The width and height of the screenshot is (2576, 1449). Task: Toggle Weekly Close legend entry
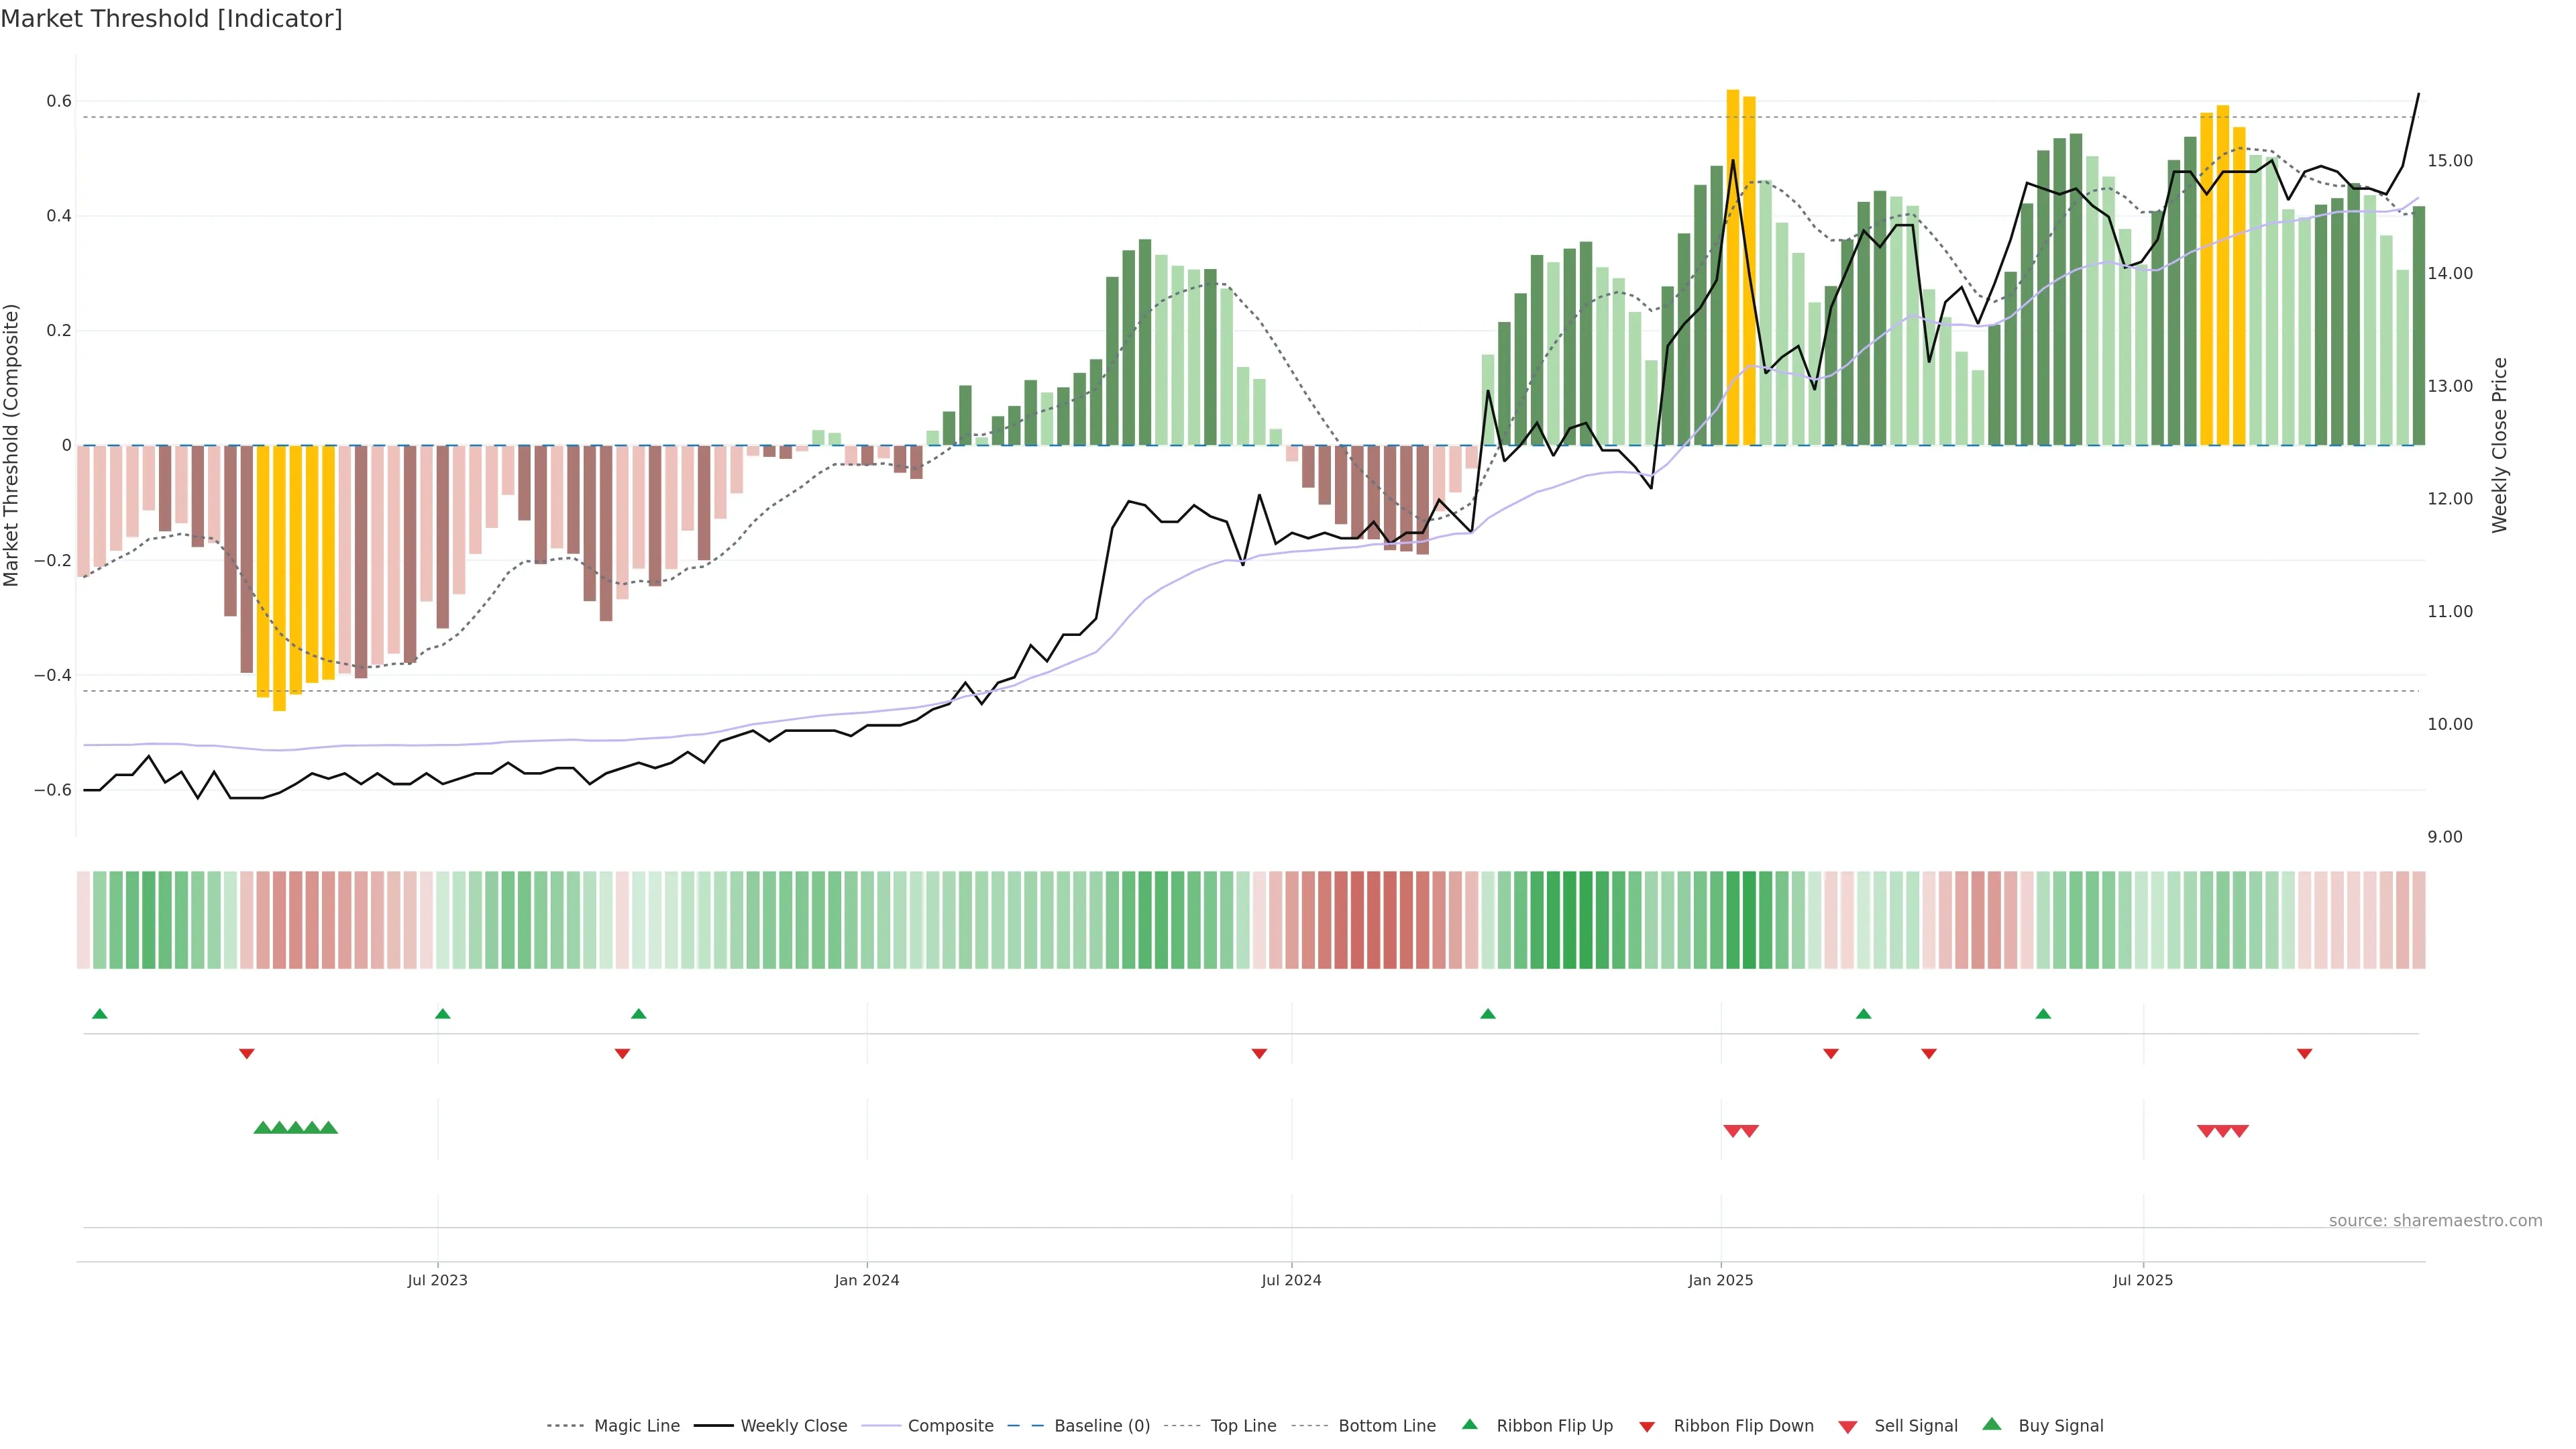793,1425
